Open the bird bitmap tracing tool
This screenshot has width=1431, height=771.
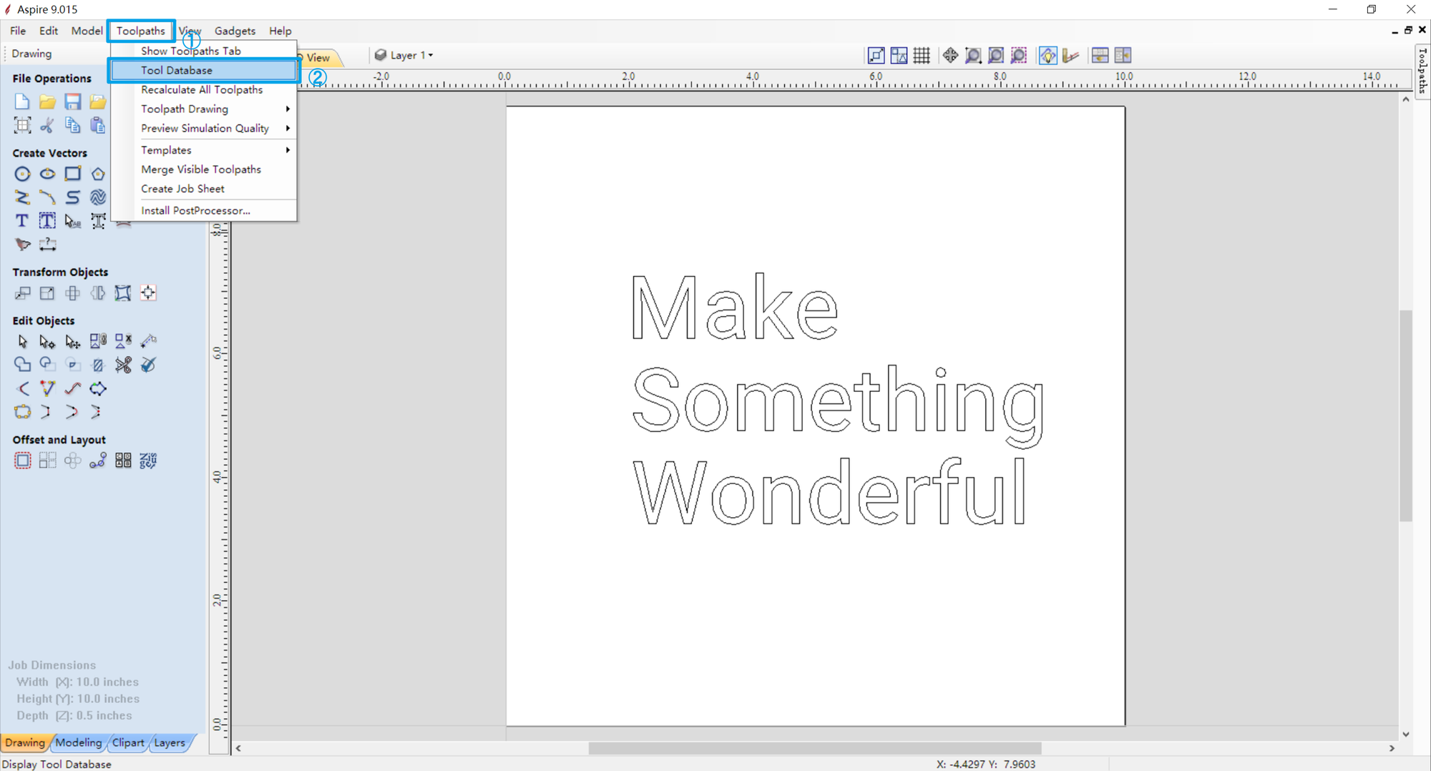coord(22,245)
